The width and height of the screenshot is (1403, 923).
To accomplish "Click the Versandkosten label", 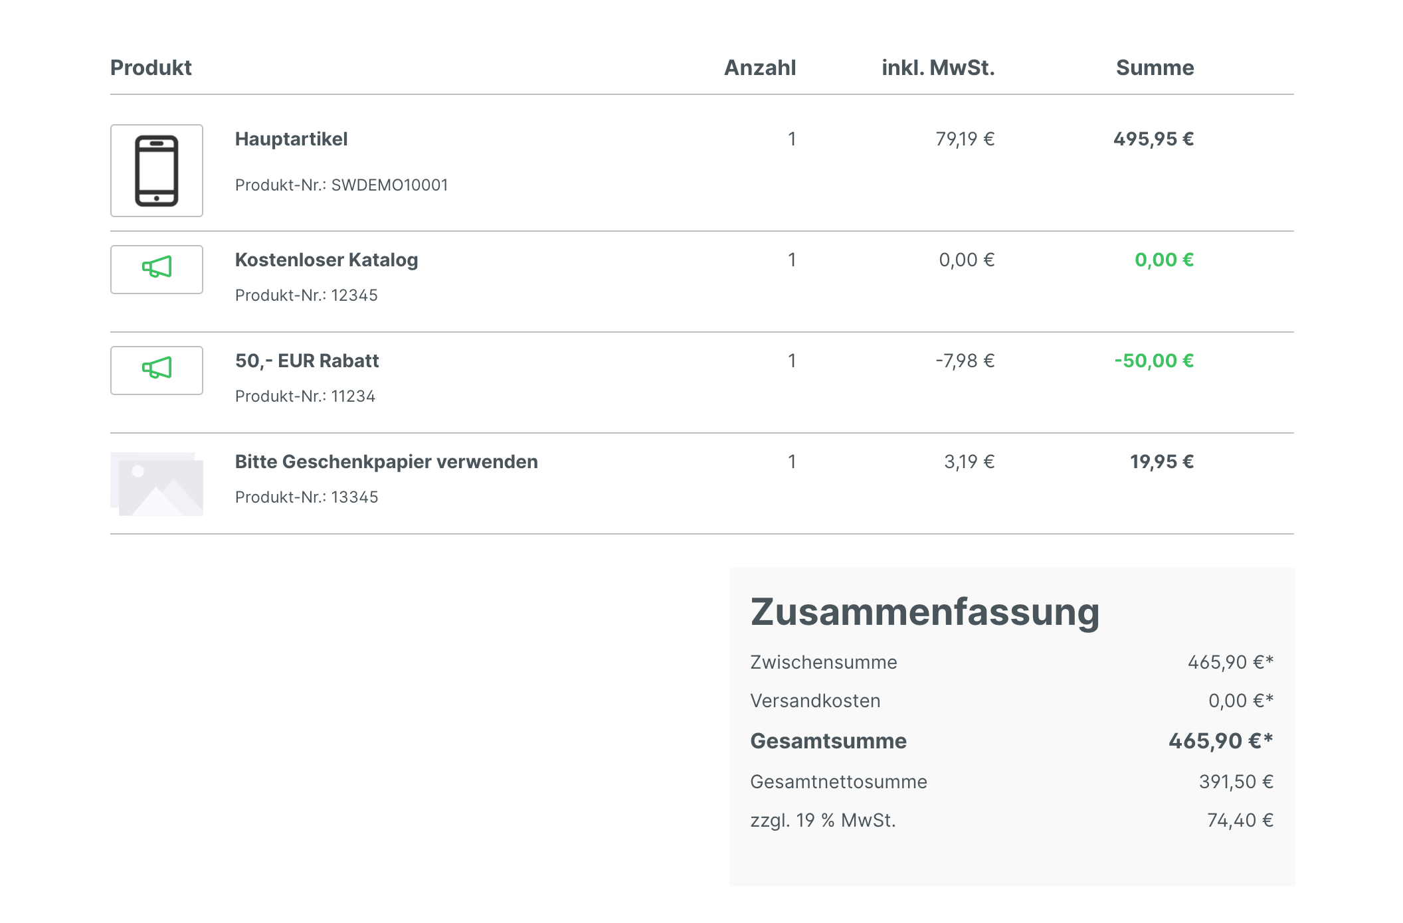I will pos(815,701).
